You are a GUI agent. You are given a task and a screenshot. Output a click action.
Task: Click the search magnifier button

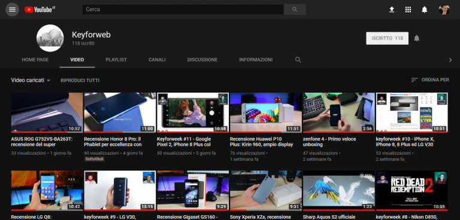click(x=295, y=10)
